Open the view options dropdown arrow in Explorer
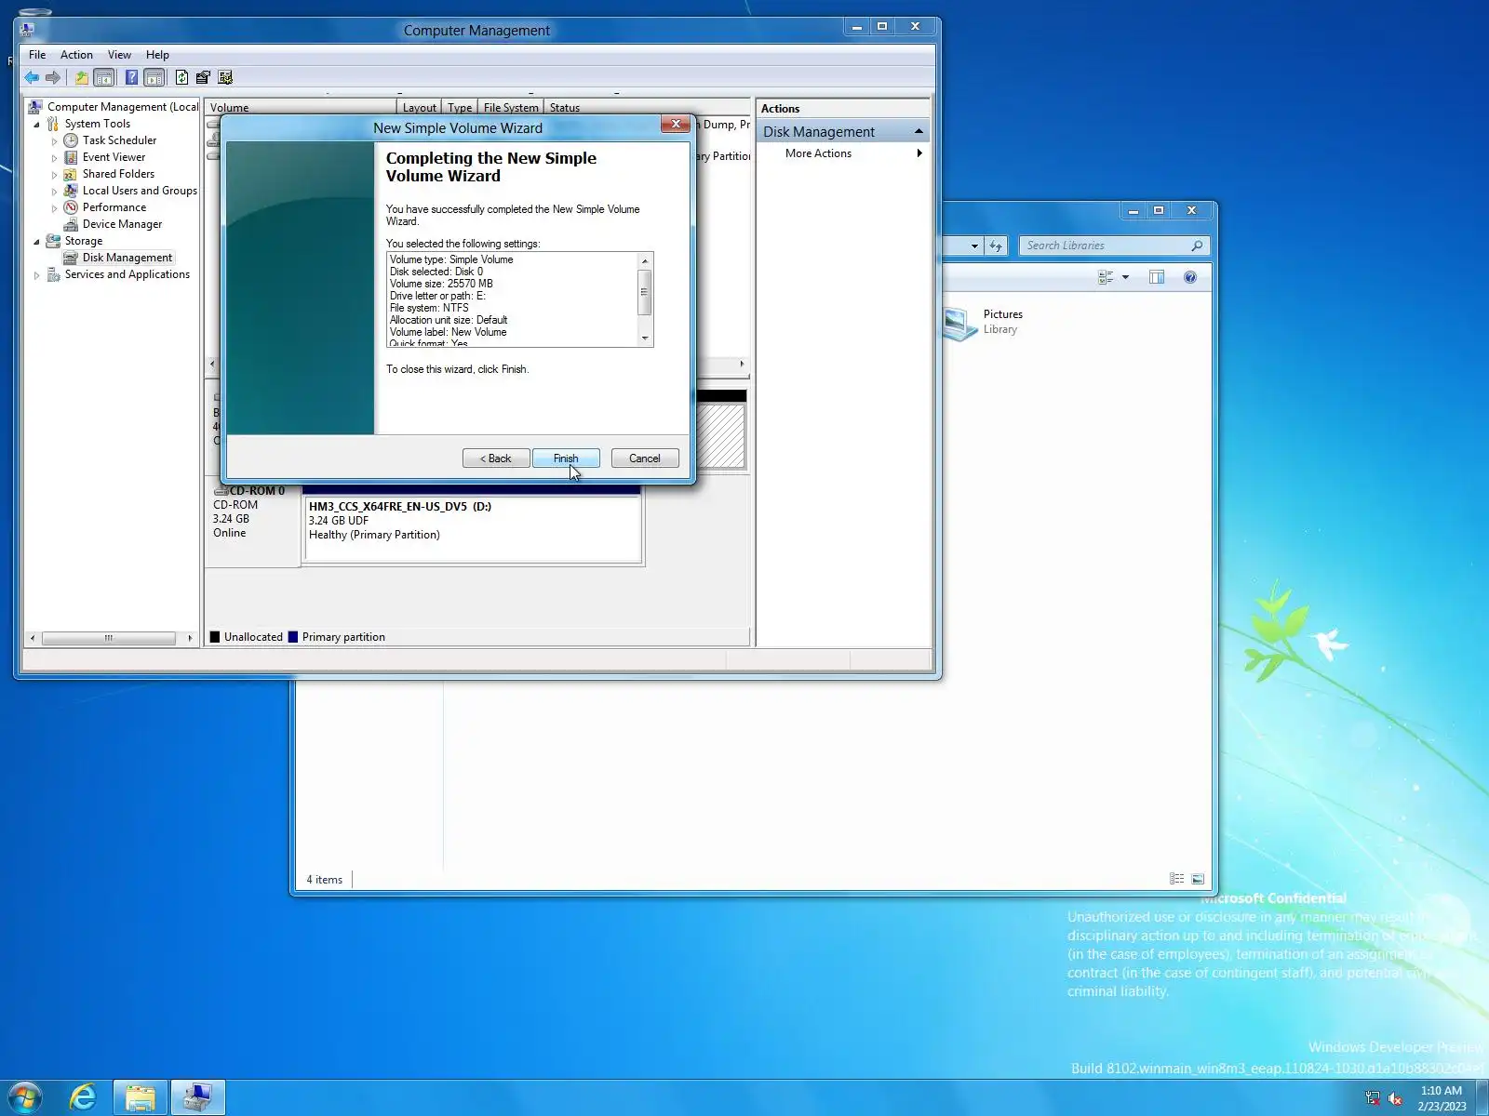The image size is (1489, 1116). [1125, 277]
